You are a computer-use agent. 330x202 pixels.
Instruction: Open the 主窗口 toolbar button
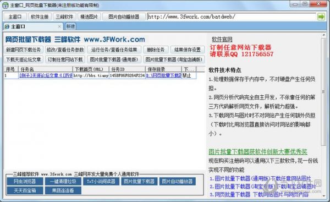(x=15, y=17)
